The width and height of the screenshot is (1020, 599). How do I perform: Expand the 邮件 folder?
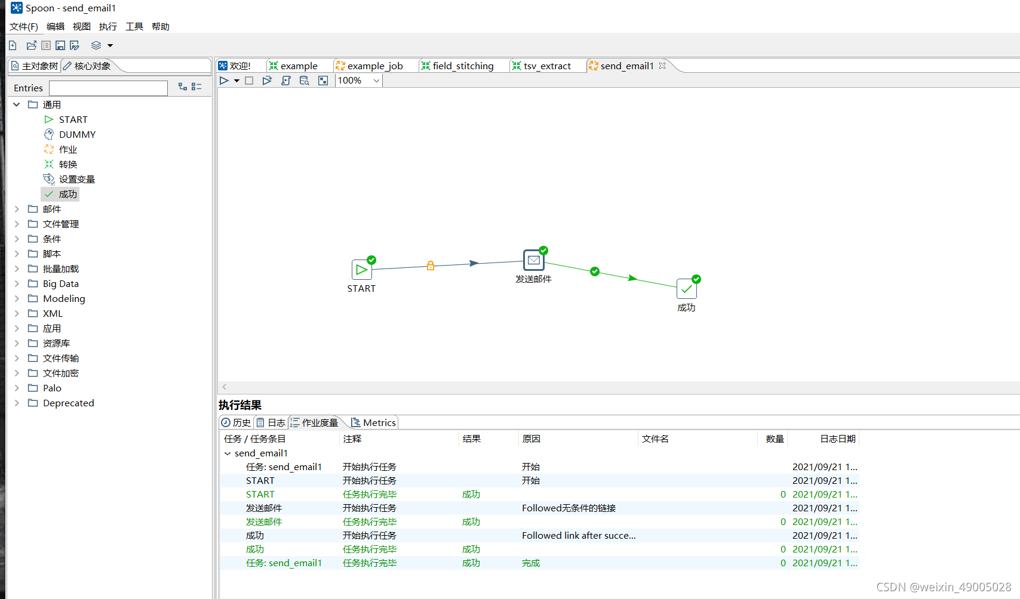tap(17, 209)
